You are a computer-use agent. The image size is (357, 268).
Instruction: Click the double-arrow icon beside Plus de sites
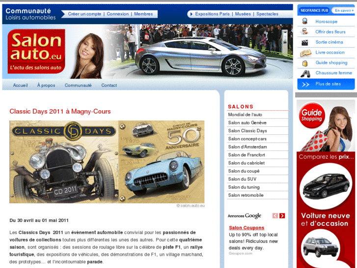(x=305, y=85)
